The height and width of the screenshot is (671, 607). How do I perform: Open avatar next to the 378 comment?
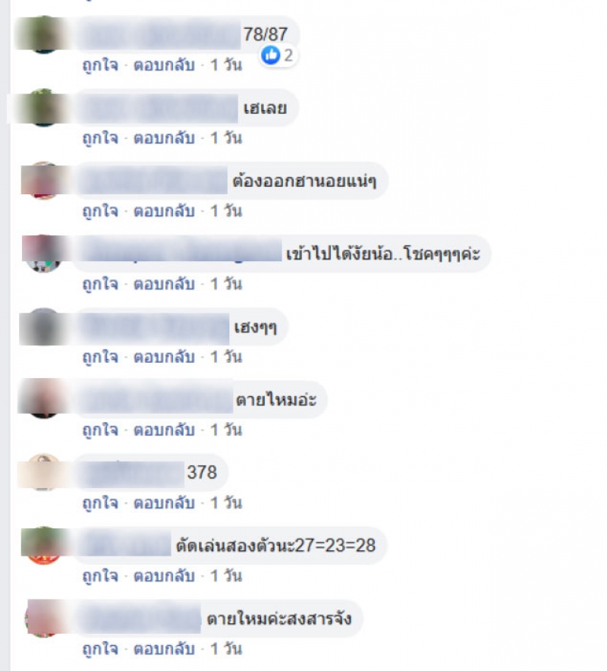point(42,472)
